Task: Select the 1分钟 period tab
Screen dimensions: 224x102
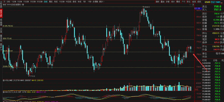Action: [14, 2]
